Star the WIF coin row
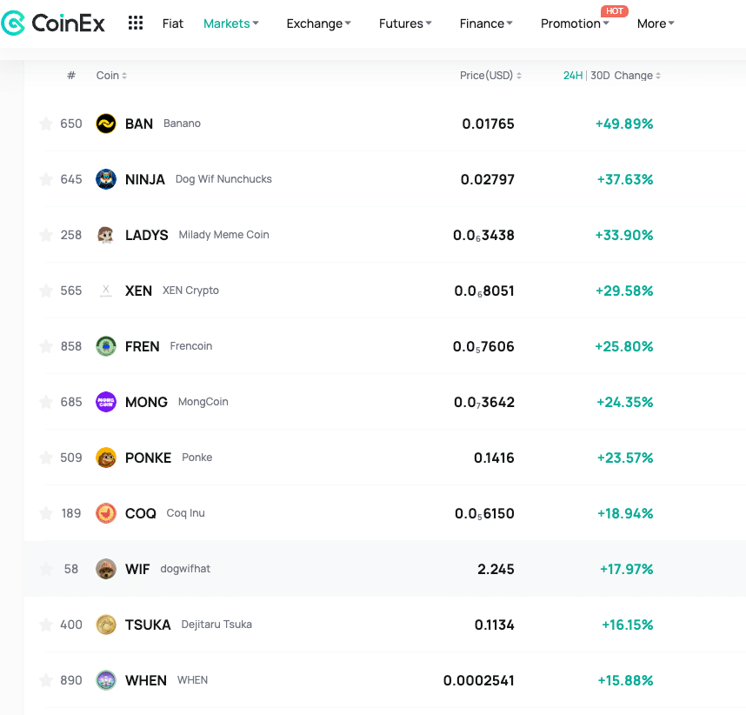 (x=46, y=569)
